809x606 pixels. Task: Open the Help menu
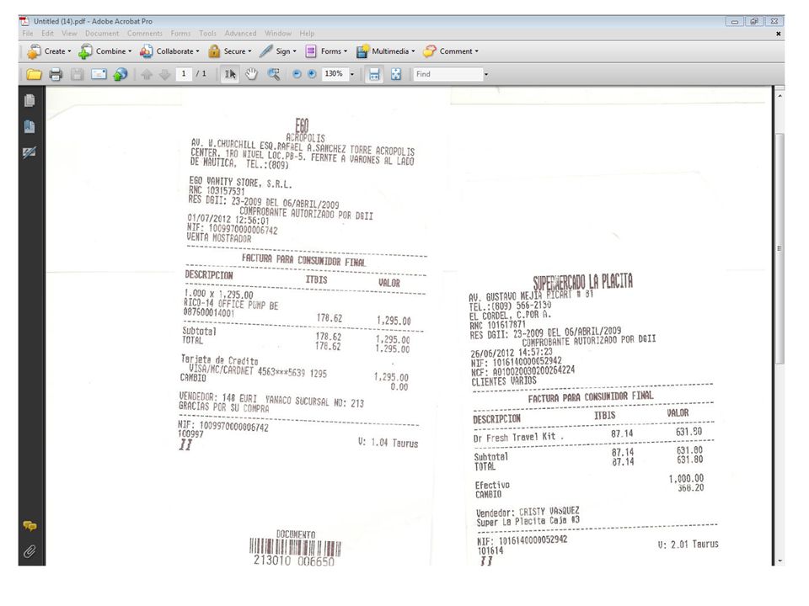(x=307, y=34)
